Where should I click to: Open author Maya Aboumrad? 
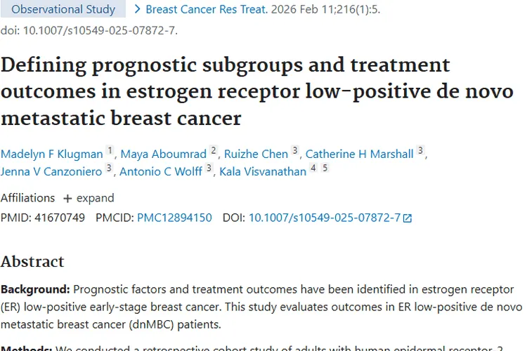(x=164, y=153)
